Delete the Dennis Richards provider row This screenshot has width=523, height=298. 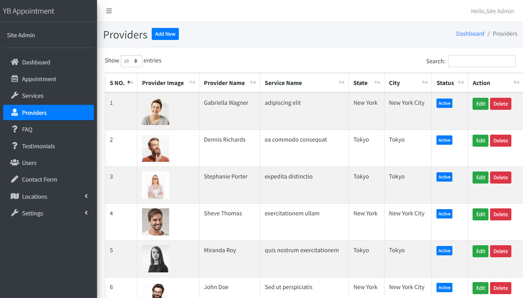(x=500, y=141)
